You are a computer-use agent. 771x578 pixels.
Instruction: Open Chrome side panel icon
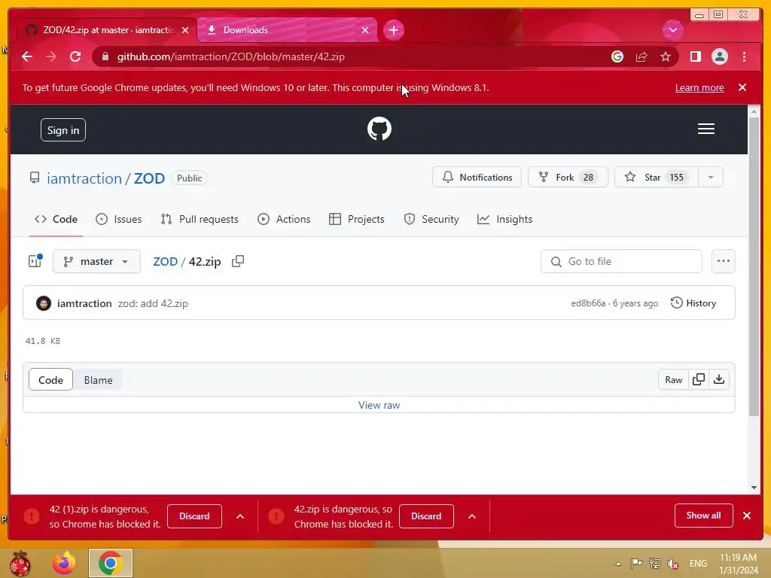point(695,56)
